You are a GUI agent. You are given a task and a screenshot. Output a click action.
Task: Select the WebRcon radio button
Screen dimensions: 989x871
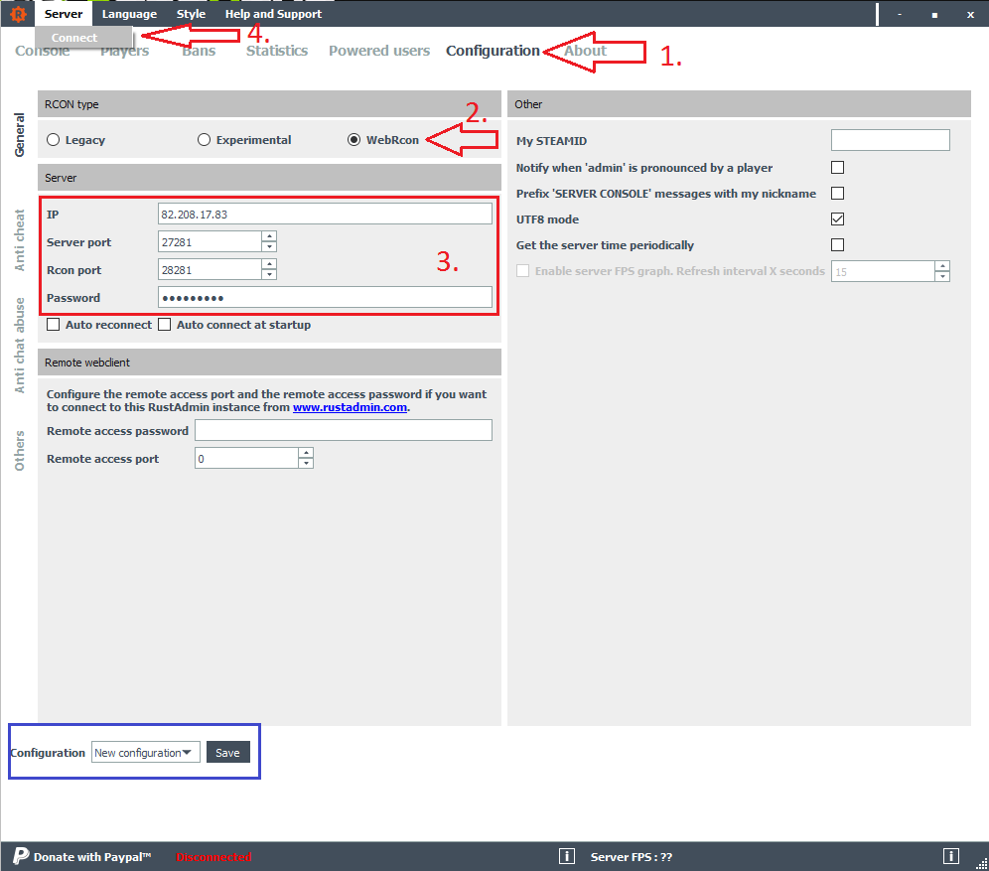353,140
